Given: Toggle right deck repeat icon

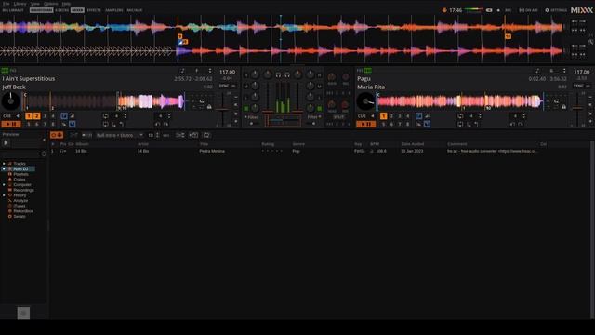Looking at the screenshot, I should click(x=556, y=101).
